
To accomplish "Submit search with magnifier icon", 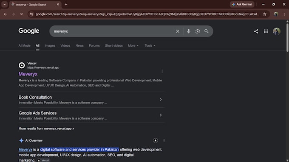I will click(207, 31).
